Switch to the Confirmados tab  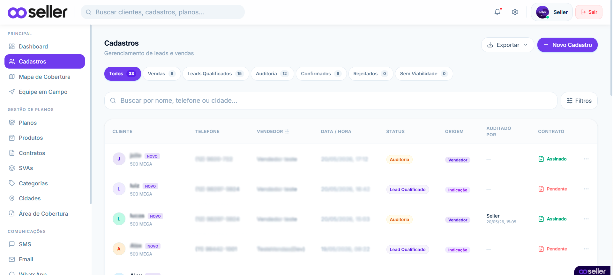(x=321, y=74)
